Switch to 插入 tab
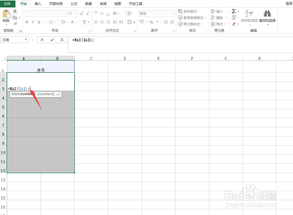Viewport: 293px width, 215px height. click(x=38, y=4)
